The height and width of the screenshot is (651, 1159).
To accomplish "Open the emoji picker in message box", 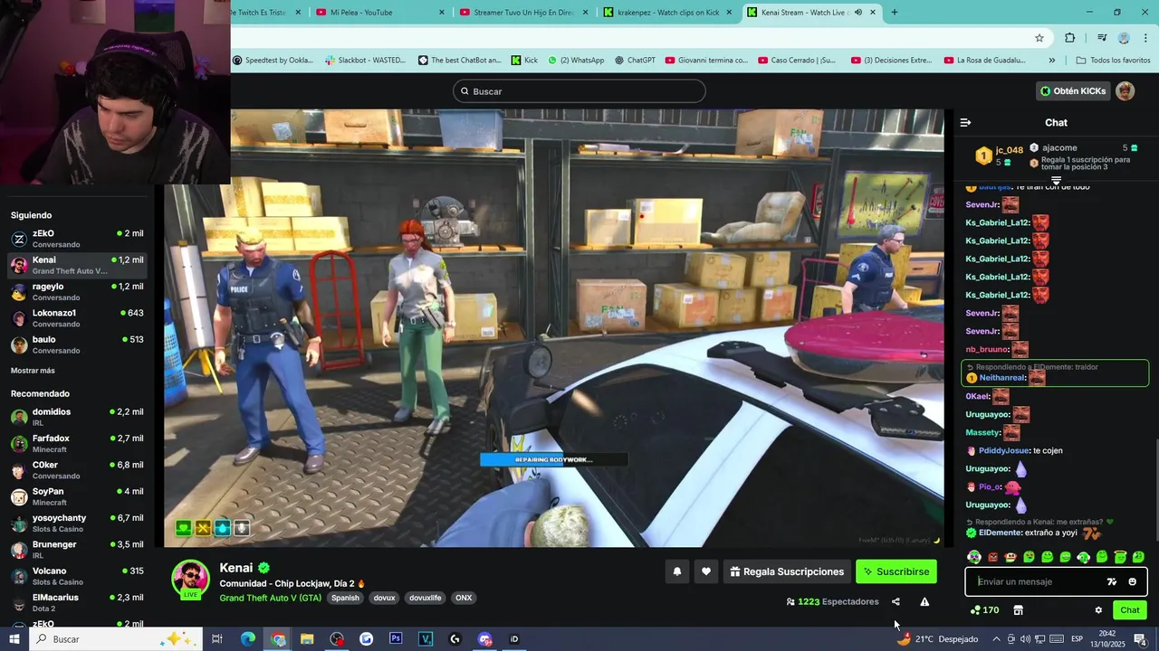I will tap(1132, 581).
